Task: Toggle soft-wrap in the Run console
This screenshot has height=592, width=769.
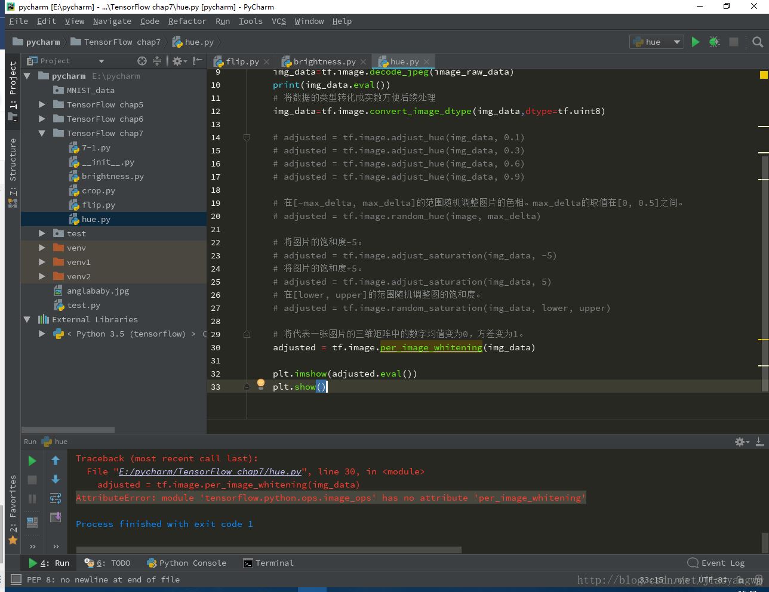Action: point(56,498)
